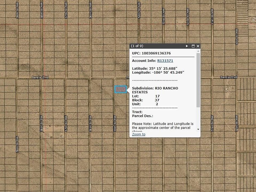Screen dimensions: 256x192
Task: Maximize the parcel info popup
Action: click(x=193, y=46)
